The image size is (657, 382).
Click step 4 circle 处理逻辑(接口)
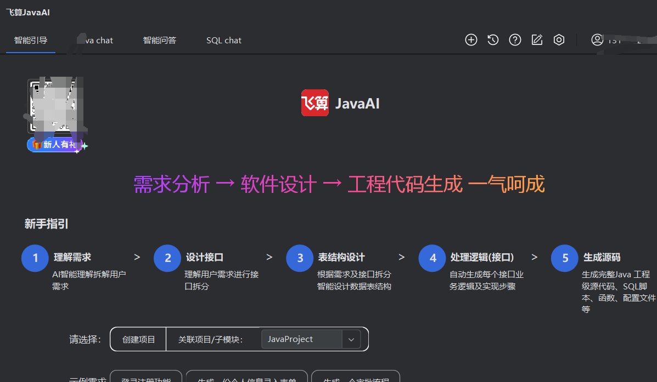point(433,258)
